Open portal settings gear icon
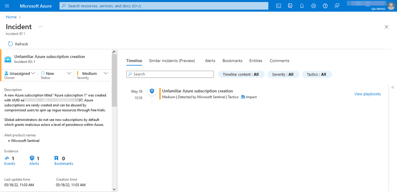The image size is (397, 192). [x=313, y=6]
